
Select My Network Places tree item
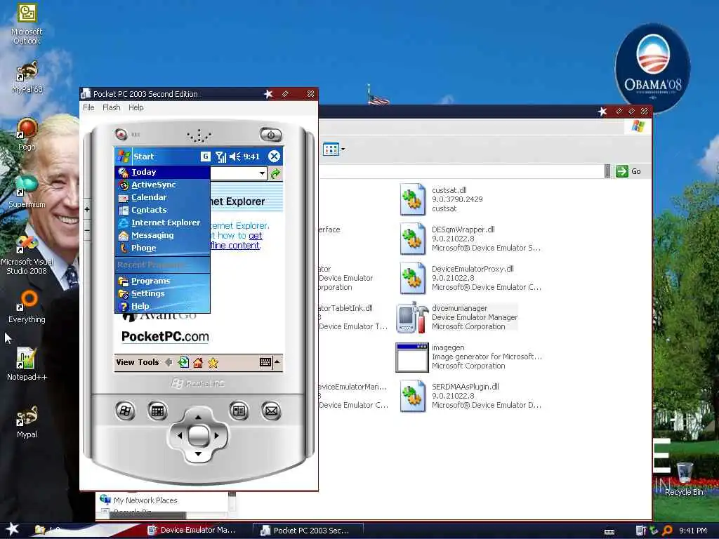138,500
